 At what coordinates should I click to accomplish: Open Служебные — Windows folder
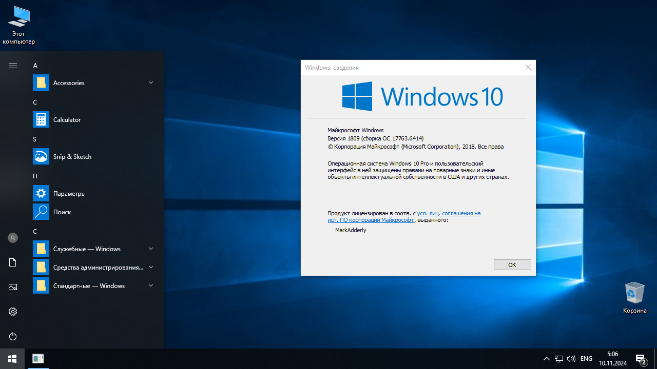pos(93,249)
